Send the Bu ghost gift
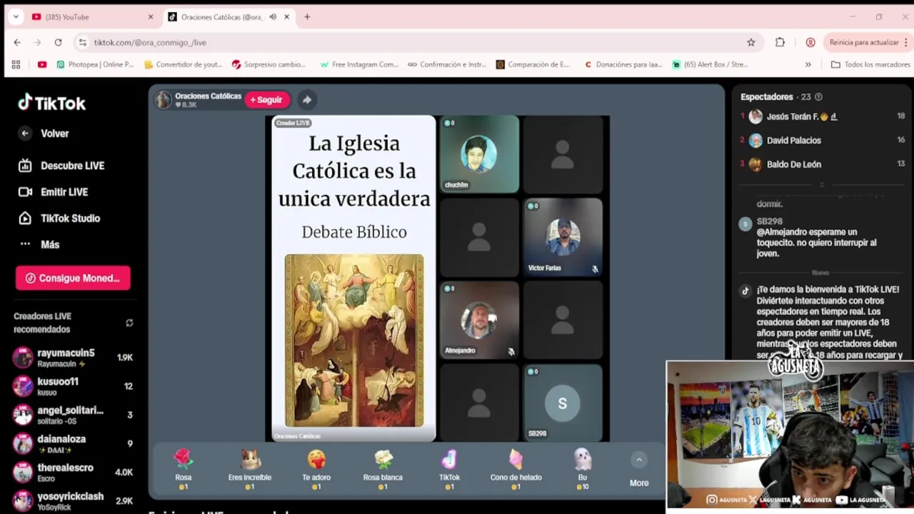The width and height of the screenshot is (914, 514). [x=583, y=469]
